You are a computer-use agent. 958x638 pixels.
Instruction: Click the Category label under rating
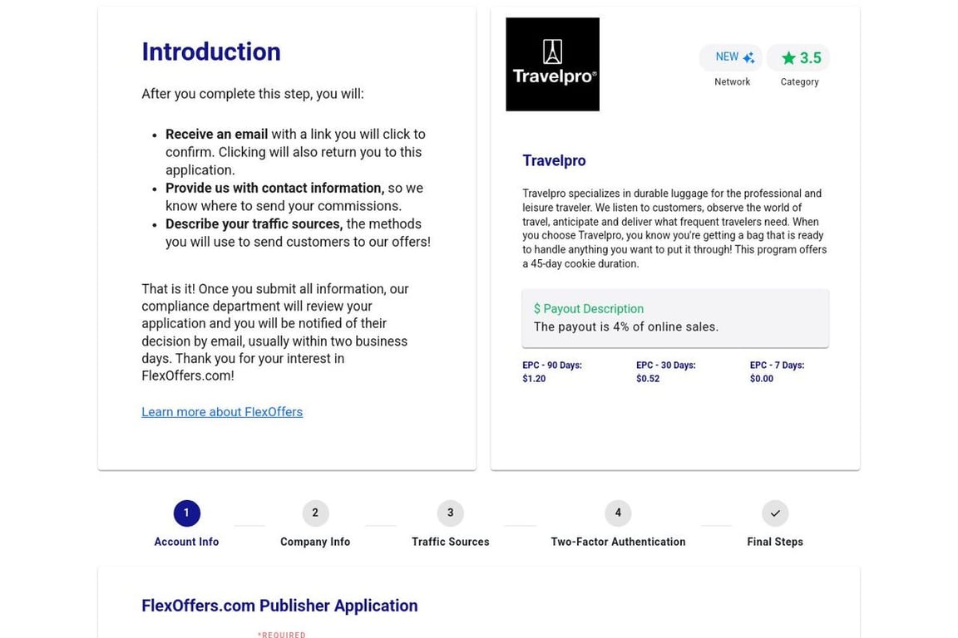point(799,81)
